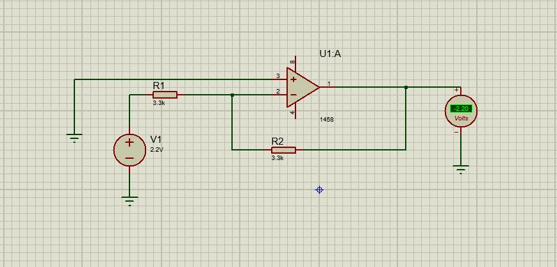557x267 pixels.
Task: Select the 1458 part value label
Action: tap(327, 120)
